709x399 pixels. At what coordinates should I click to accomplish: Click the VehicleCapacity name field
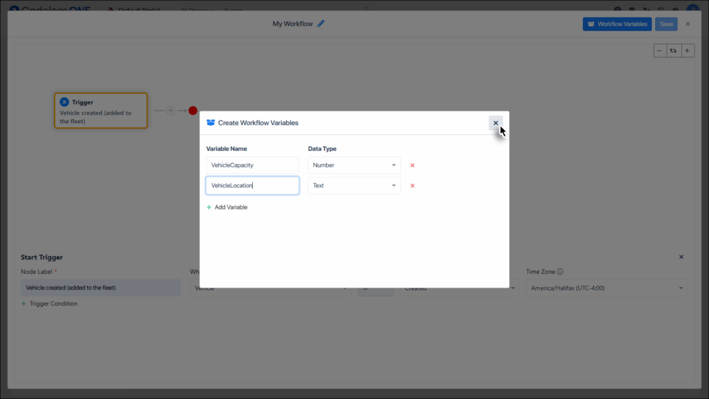(x=252, y=165)
